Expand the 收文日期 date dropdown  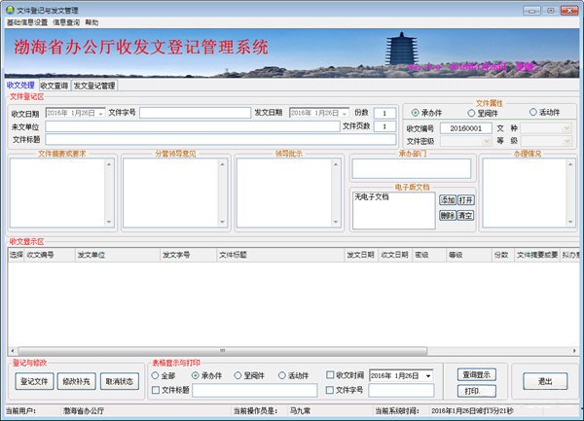(x=100, y=113)
